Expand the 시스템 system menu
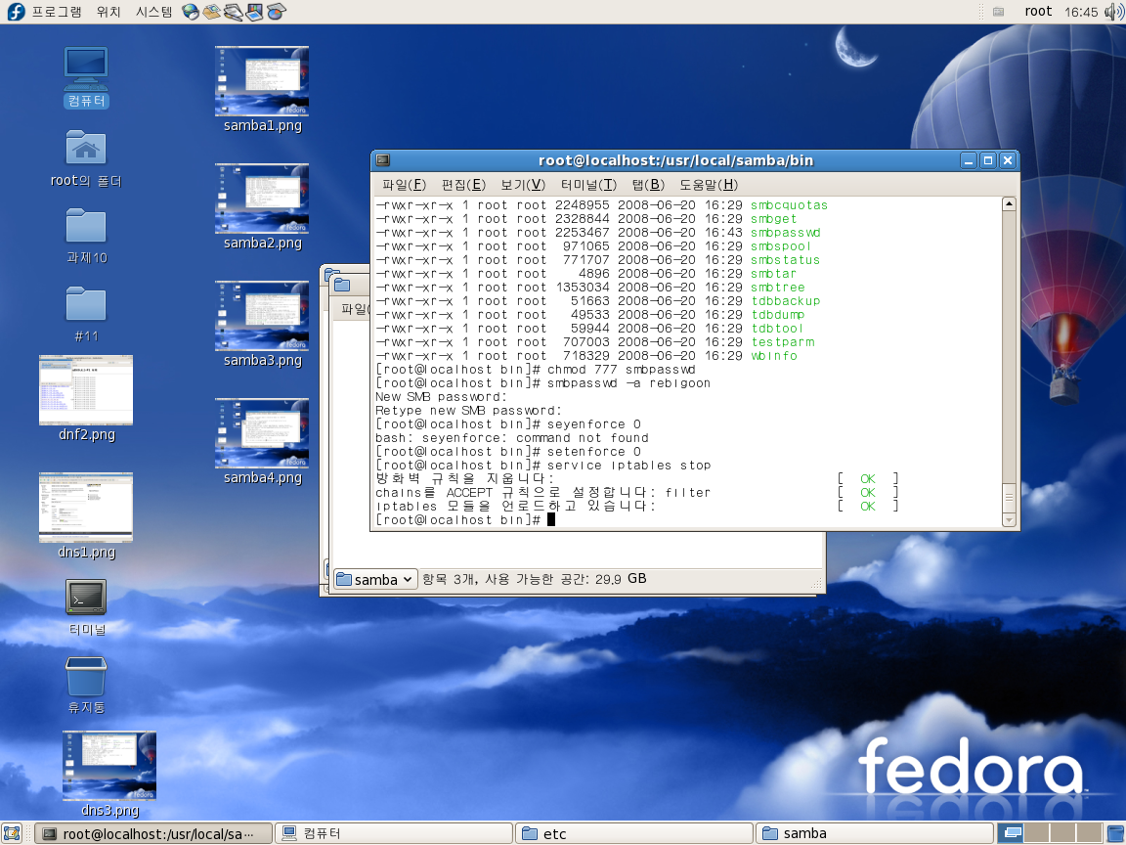Viewport: 1126px width, 845px height. coord(153,12)
